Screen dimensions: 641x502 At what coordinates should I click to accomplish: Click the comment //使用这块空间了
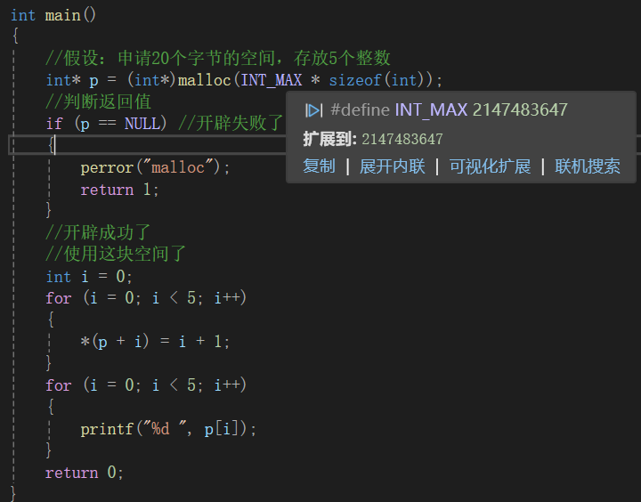[116, 254]
